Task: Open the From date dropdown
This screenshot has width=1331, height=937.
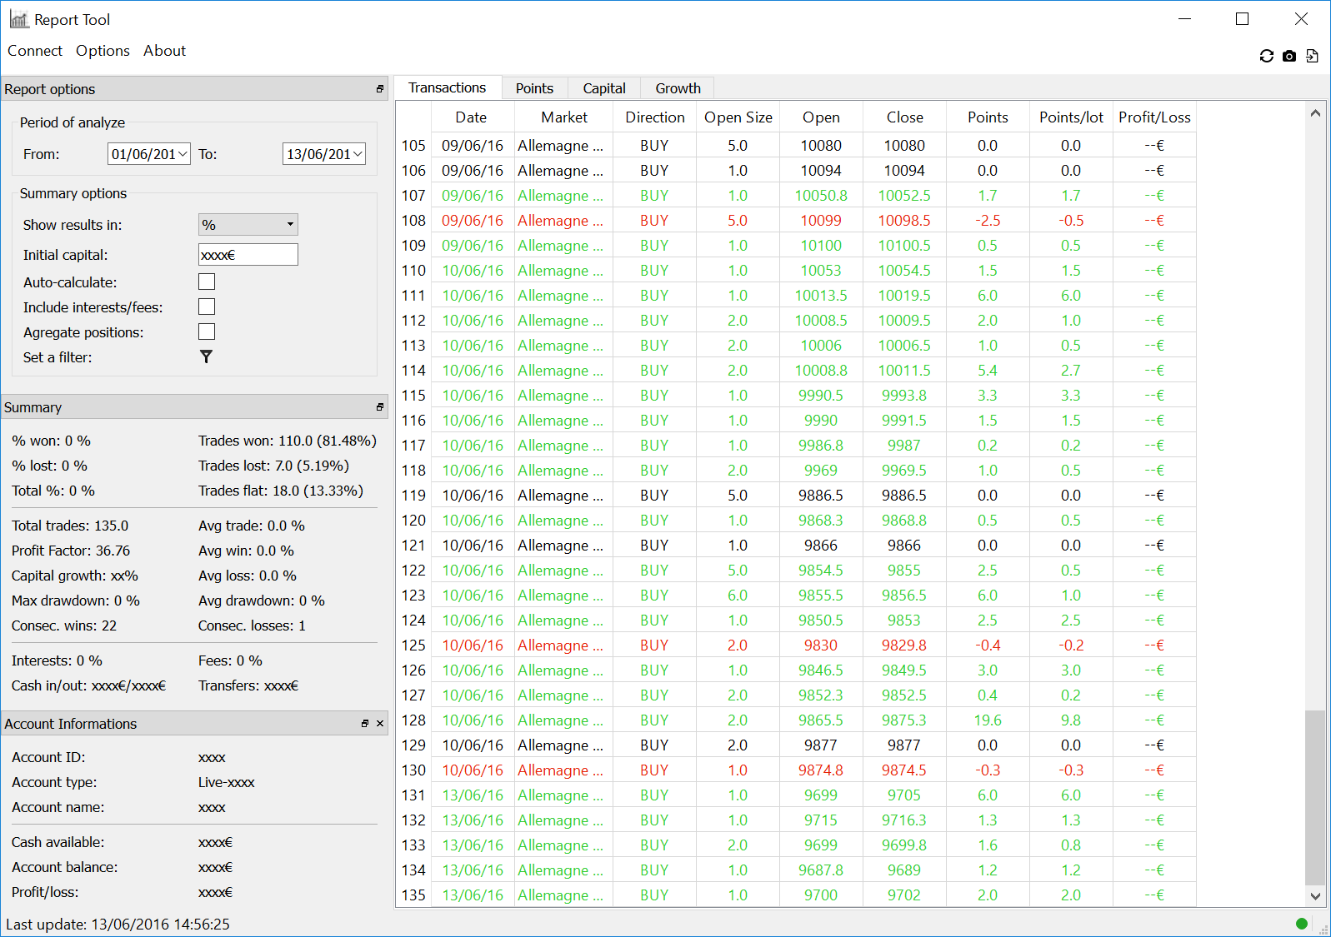Action: click(x=183, y=154)
